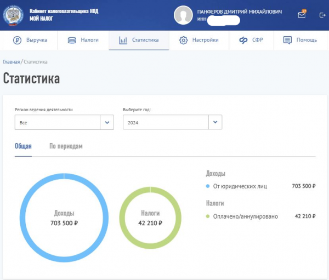Click the bar chart Статистика icon
The height and width of the screenshot is (280, 329).
[123, 40]
